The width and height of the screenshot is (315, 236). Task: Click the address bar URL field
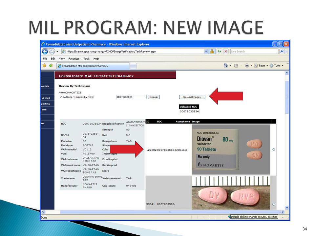point(133,51)
